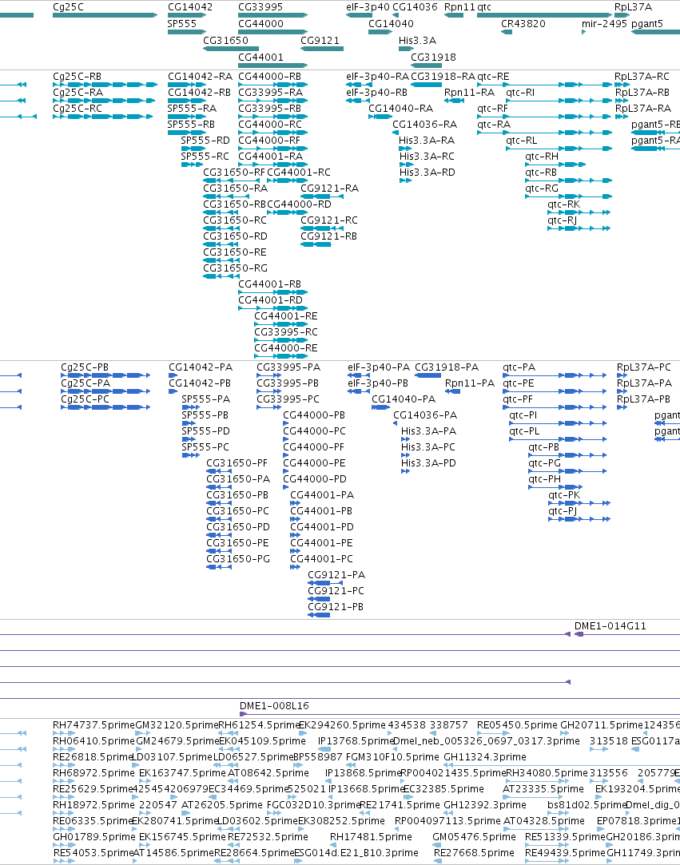The image size is (680, 865).
Task: Click gene CG31650 label
Action: coord(226,40)
